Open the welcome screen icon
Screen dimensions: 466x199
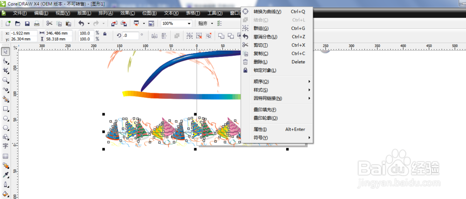pos(151,23)
